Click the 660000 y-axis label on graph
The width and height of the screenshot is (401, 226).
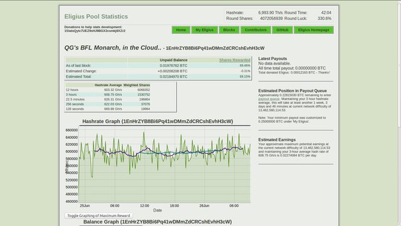coord(71,130)
